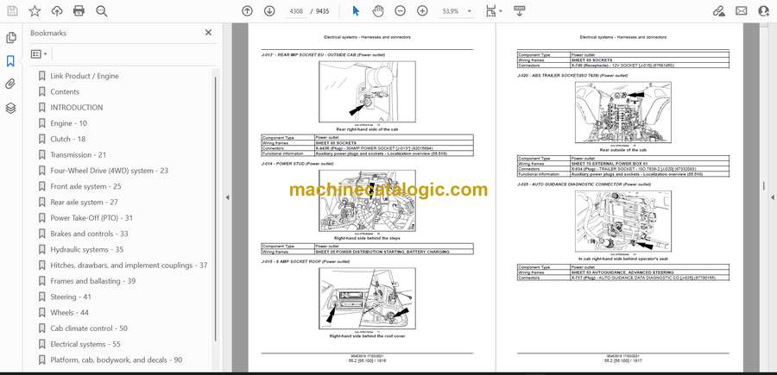
Task: Open the Steering - 41 bookmark
Action: coord(71,297)
